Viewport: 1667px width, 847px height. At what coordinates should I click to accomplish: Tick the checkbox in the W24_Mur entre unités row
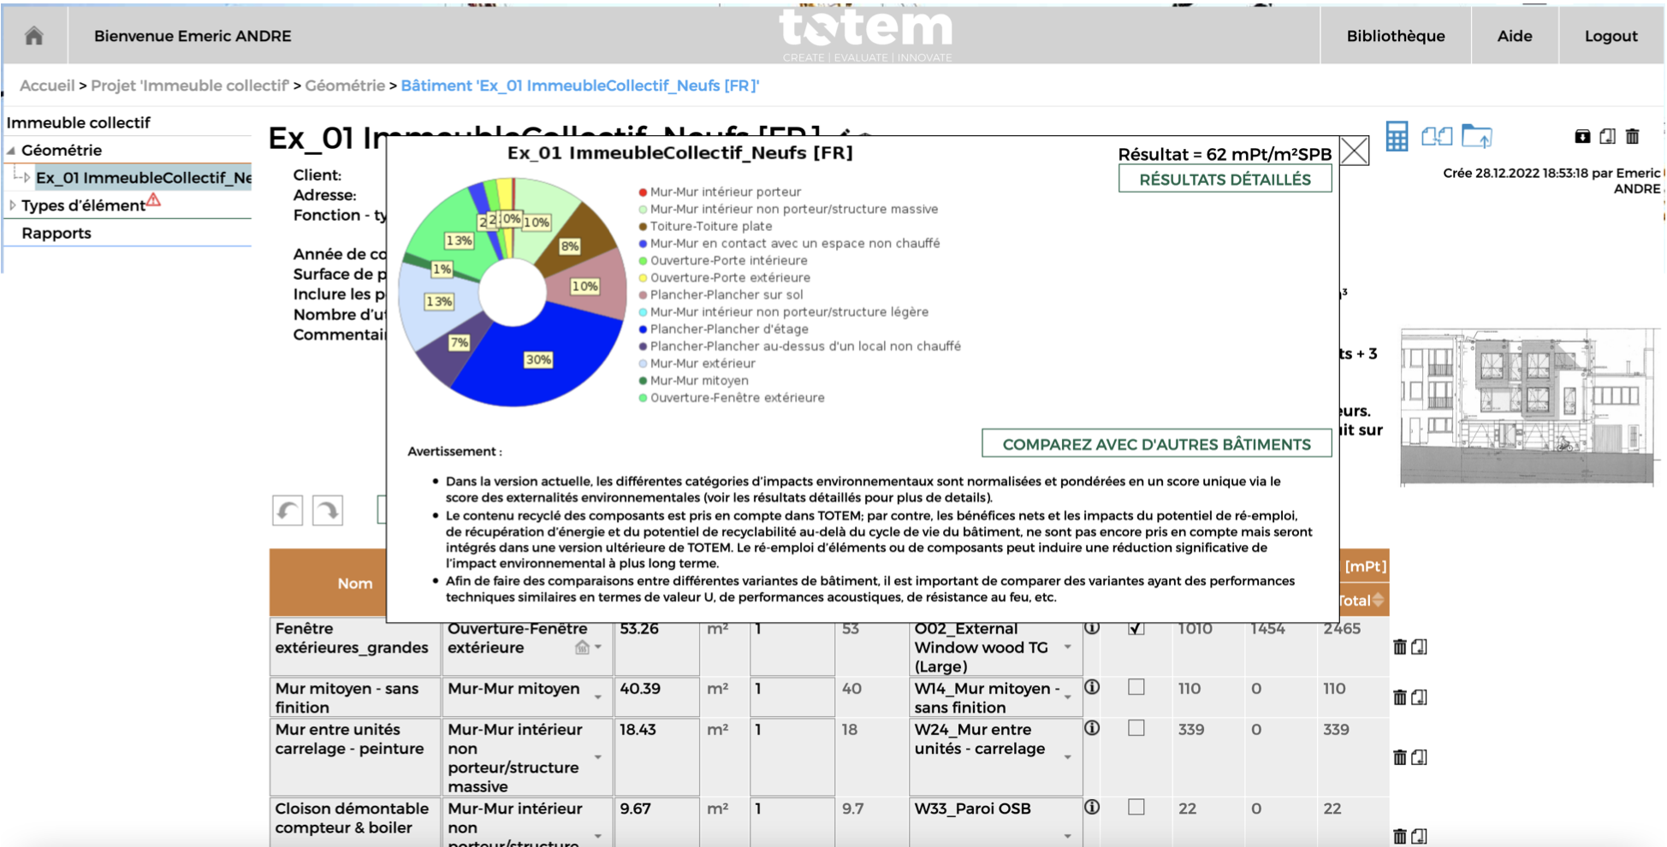(x=1136, y=728)
